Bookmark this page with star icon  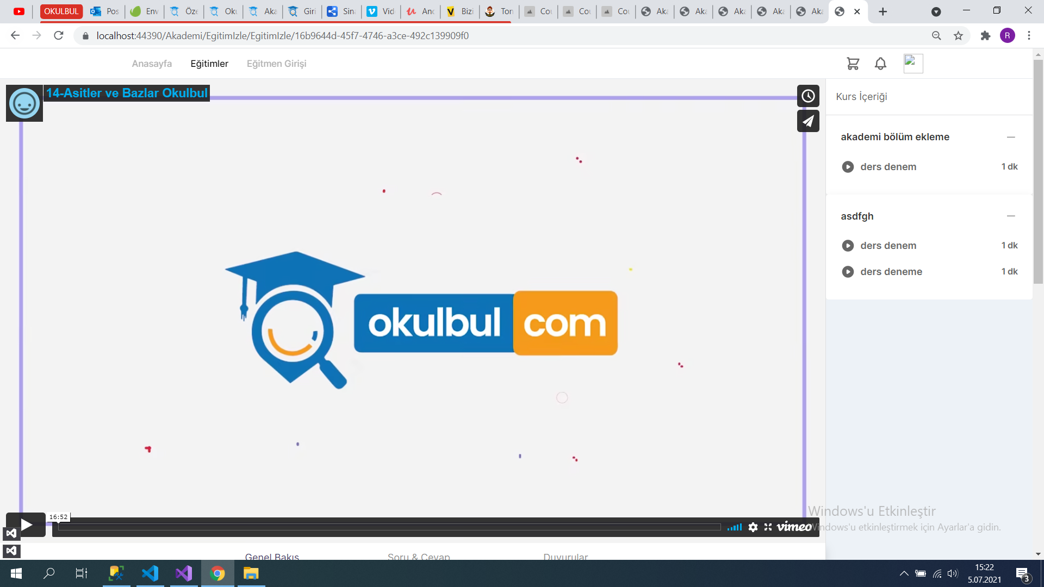958,36
